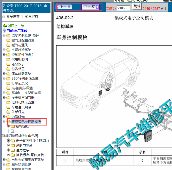
Task: Click table cell 集成式控制模块 (BCM)
Action: click(x=104, y=160)
